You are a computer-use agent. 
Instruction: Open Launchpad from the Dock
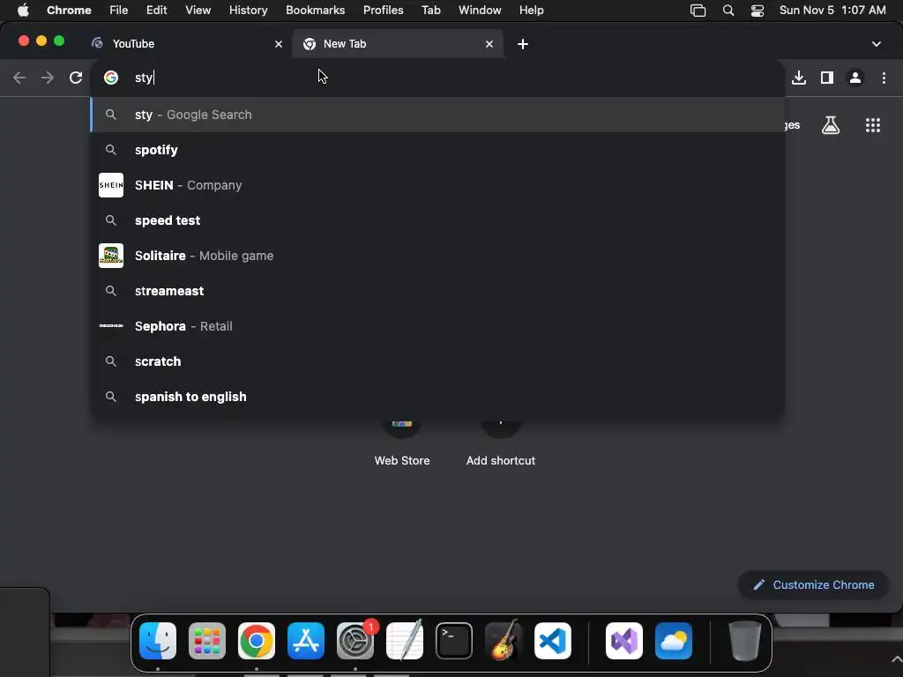pos(207,641)
